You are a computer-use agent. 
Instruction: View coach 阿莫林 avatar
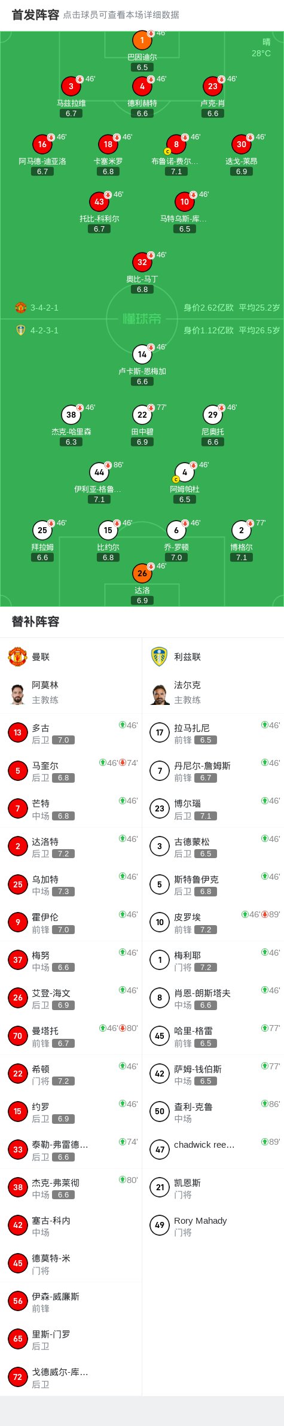(x=17, y=693)
